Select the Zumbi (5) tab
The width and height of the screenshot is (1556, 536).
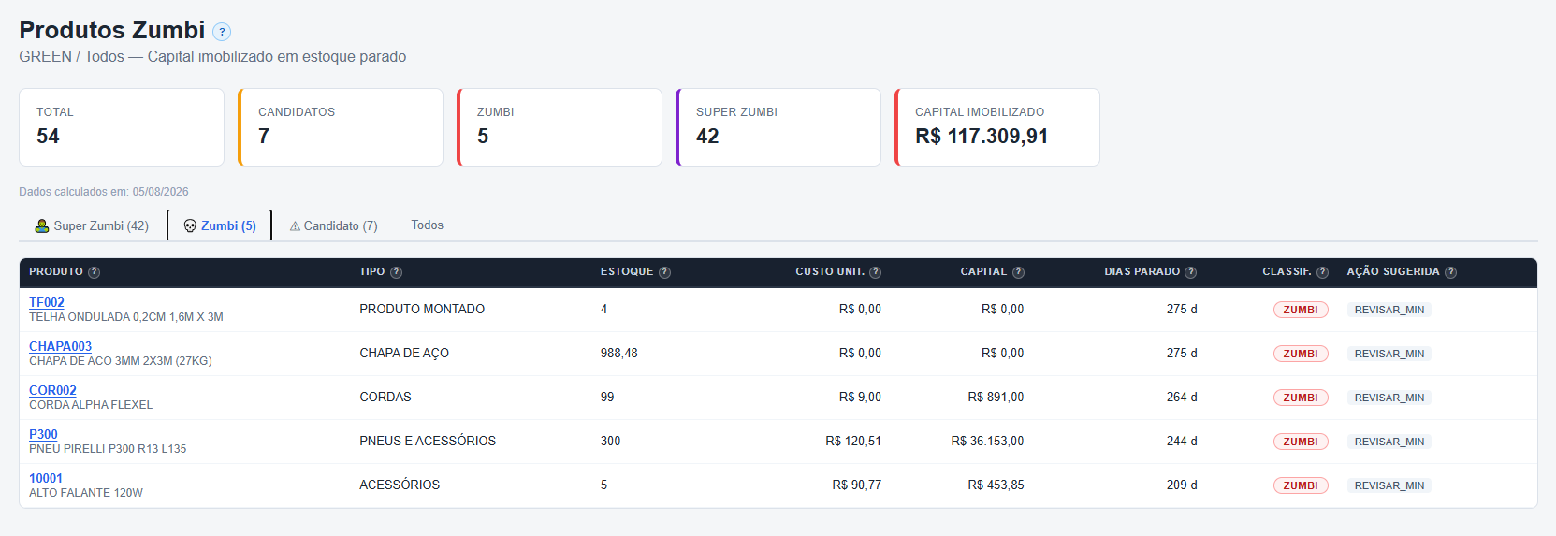[220, 225]
